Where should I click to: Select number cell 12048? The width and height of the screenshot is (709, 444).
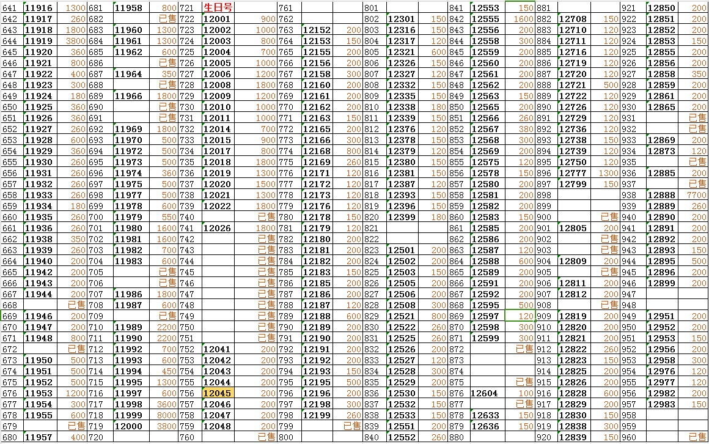tap(218, 426)
